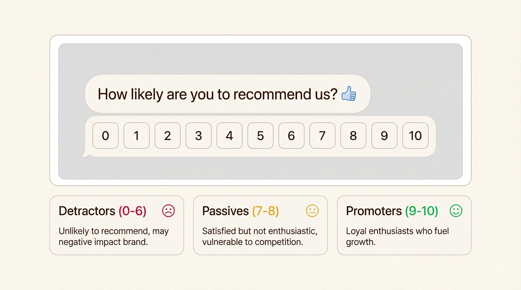Click the Detractors (0-6) heading
Image resolution: width=521 pixels, height=290 pixels.
[x=102, y=211]
